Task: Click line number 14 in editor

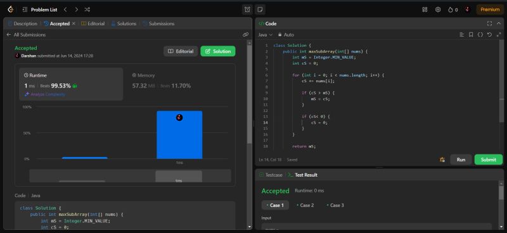Action: pos(266,122)
